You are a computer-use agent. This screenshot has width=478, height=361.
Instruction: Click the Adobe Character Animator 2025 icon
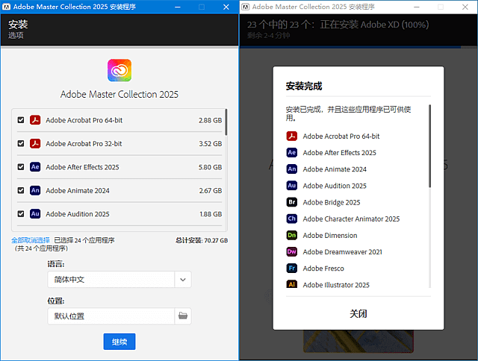click(x=292, y=219)
